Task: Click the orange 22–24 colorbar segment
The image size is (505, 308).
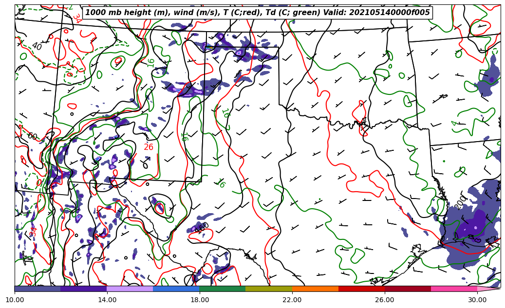Action: [x=315, y=289]
